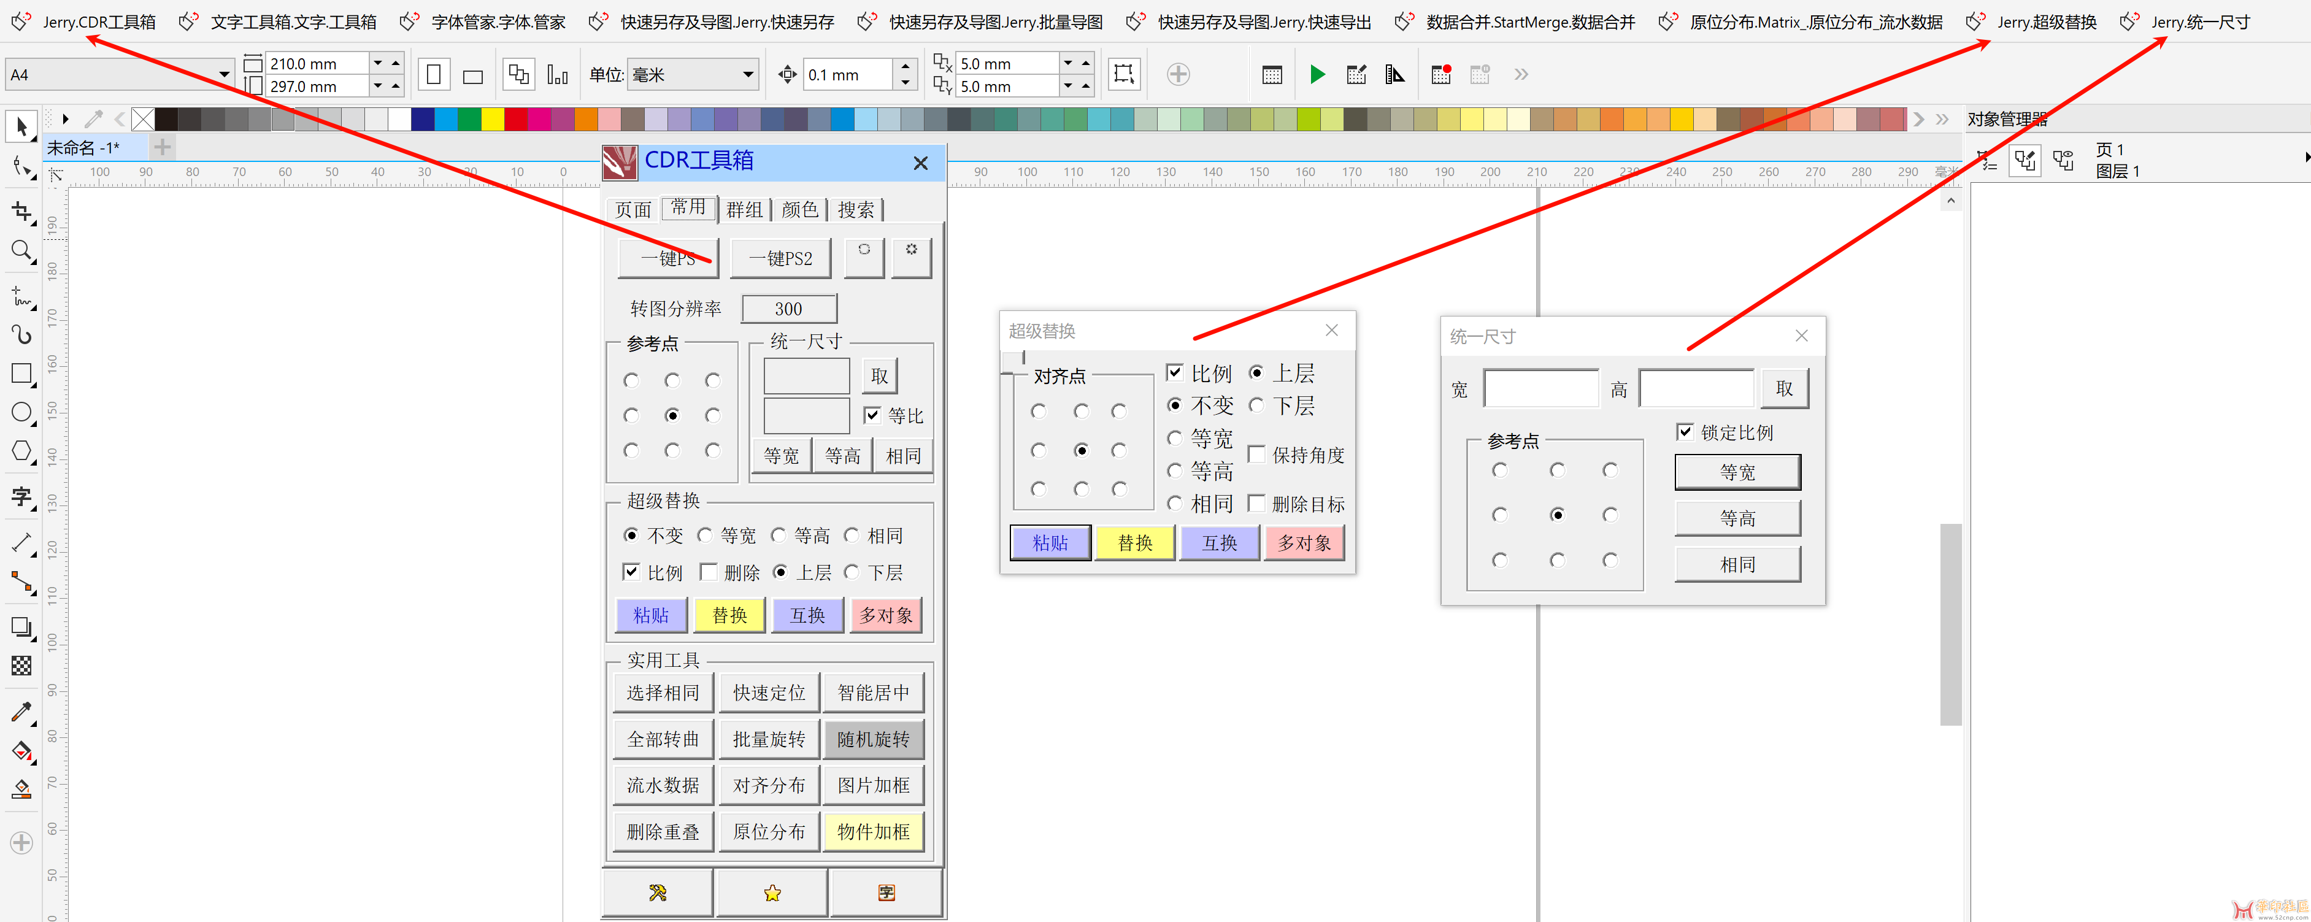The height and width of the screenshot is (922, 2311).
Task: Select the Eyedropper tool in the toolbox
Action: (21, 712)
